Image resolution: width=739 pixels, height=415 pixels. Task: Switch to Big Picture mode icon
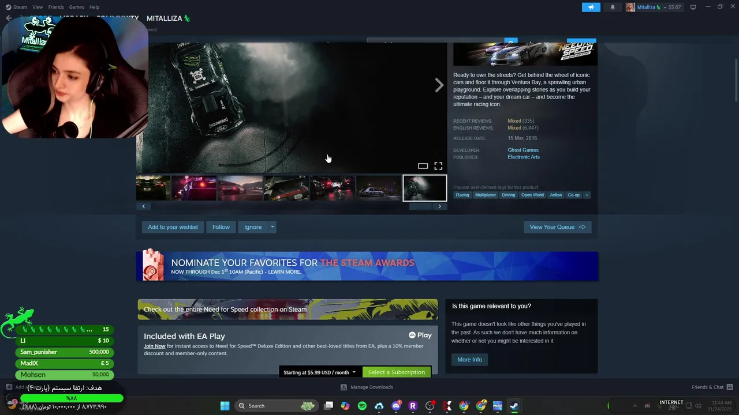[693, 7]
